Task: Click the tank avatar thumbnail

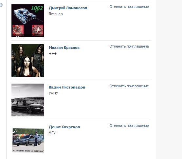Action: [28, 21]
